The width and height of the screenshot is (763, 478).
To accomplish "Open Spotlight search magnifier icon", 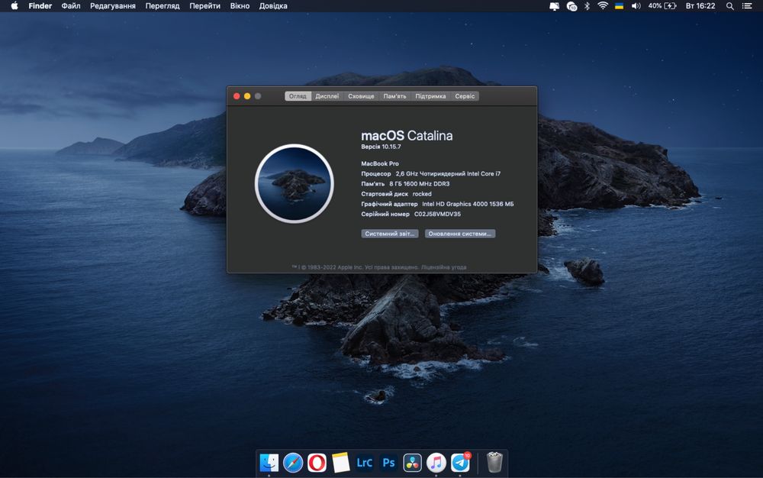I will pos(730,6).
